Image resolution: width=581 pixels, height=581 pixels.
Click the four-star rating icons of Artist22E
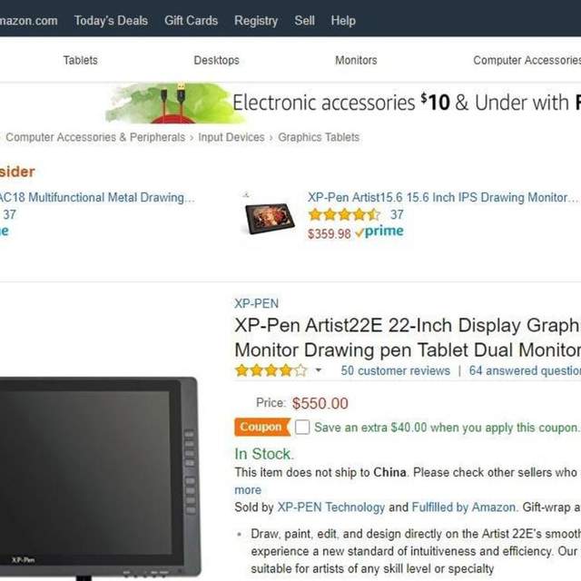271,370
